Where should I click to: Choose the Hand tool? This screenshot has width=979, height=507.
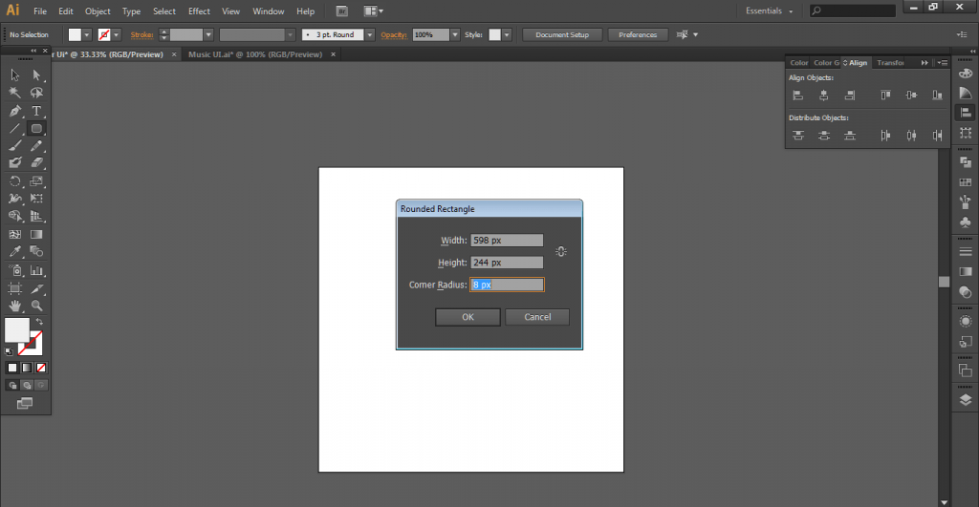[x=15, y=306]
